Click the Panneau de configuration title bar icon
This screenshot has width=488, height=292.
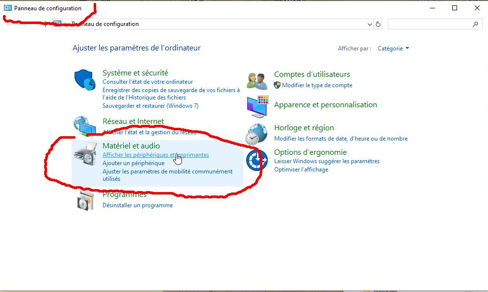click(x=7, y=8)
